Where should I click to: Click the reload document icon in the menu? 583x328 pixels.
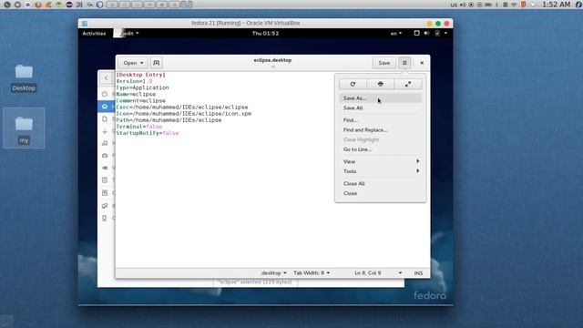coord(353,84)
